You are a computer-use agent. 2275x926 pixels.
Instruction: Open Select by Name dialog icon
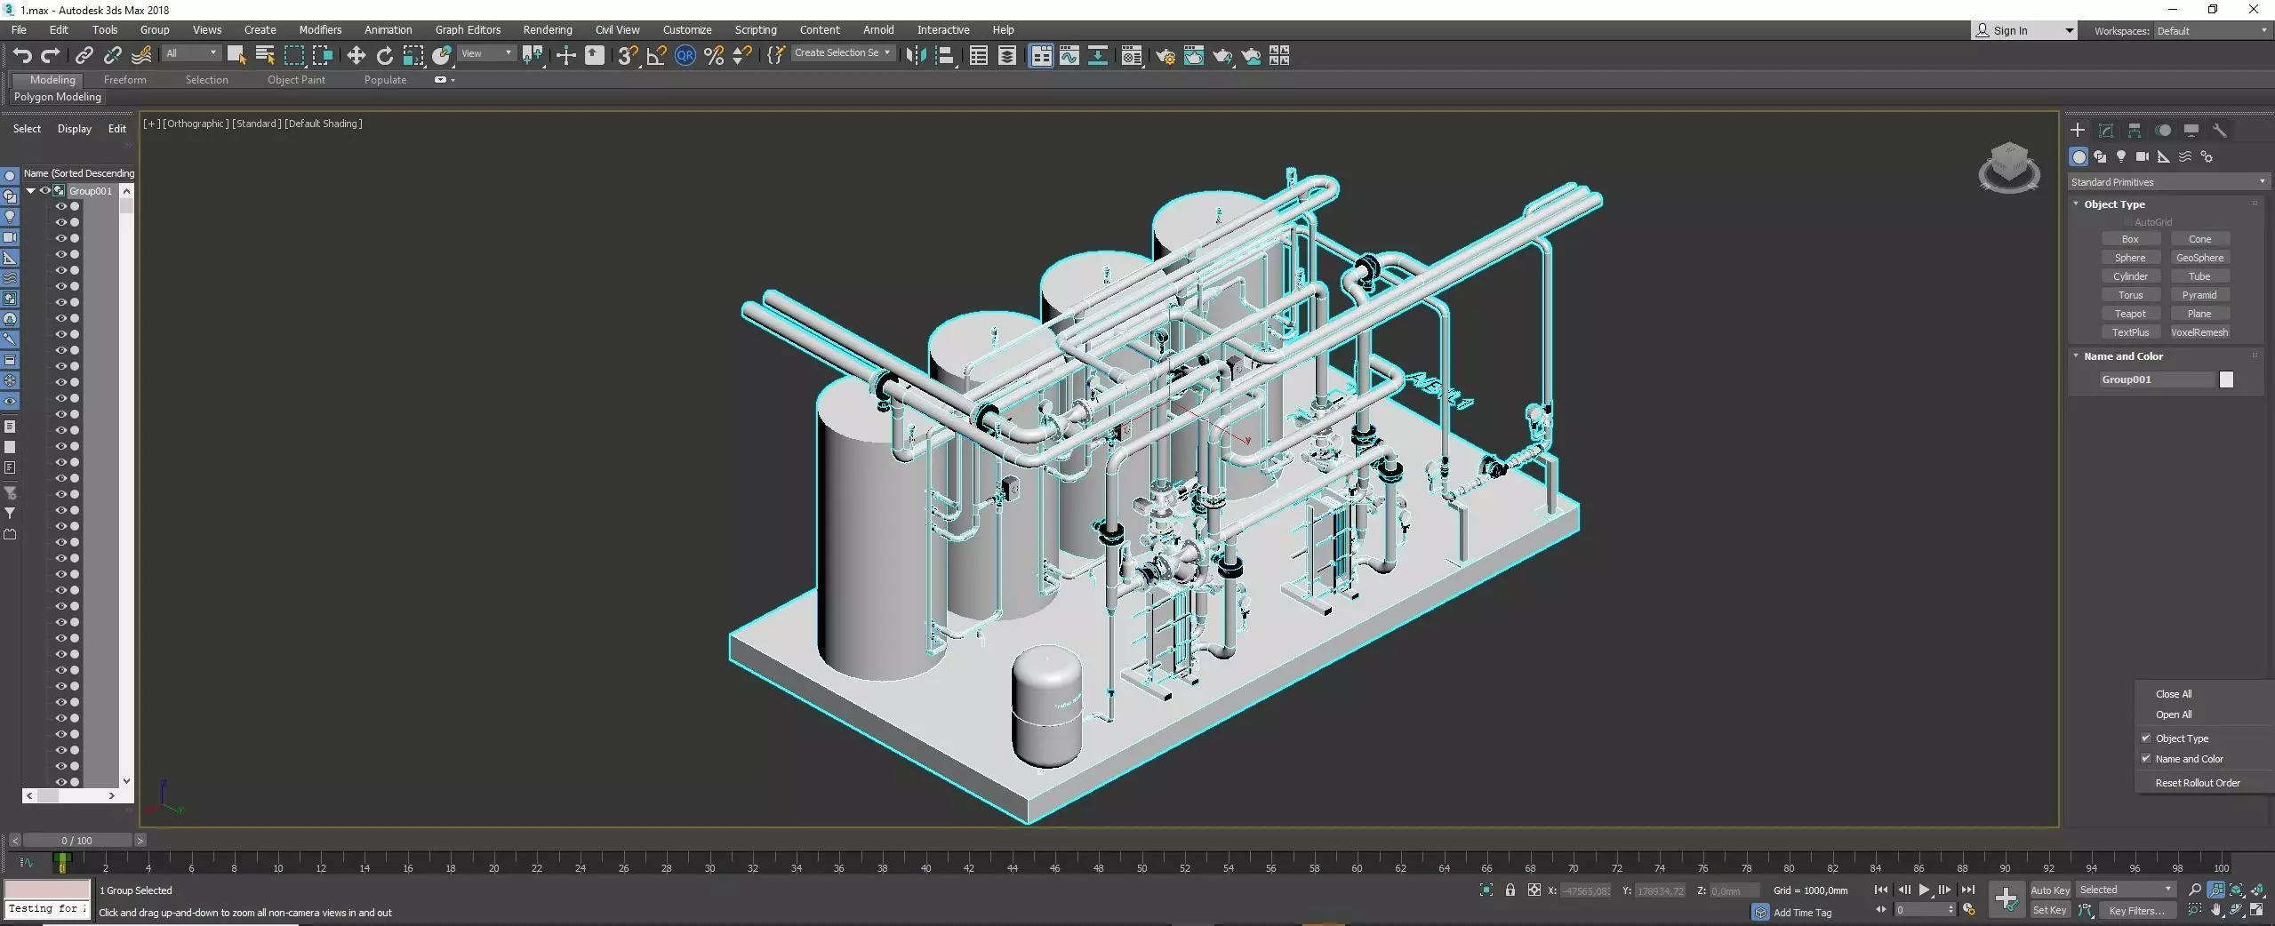pos(265,56)
